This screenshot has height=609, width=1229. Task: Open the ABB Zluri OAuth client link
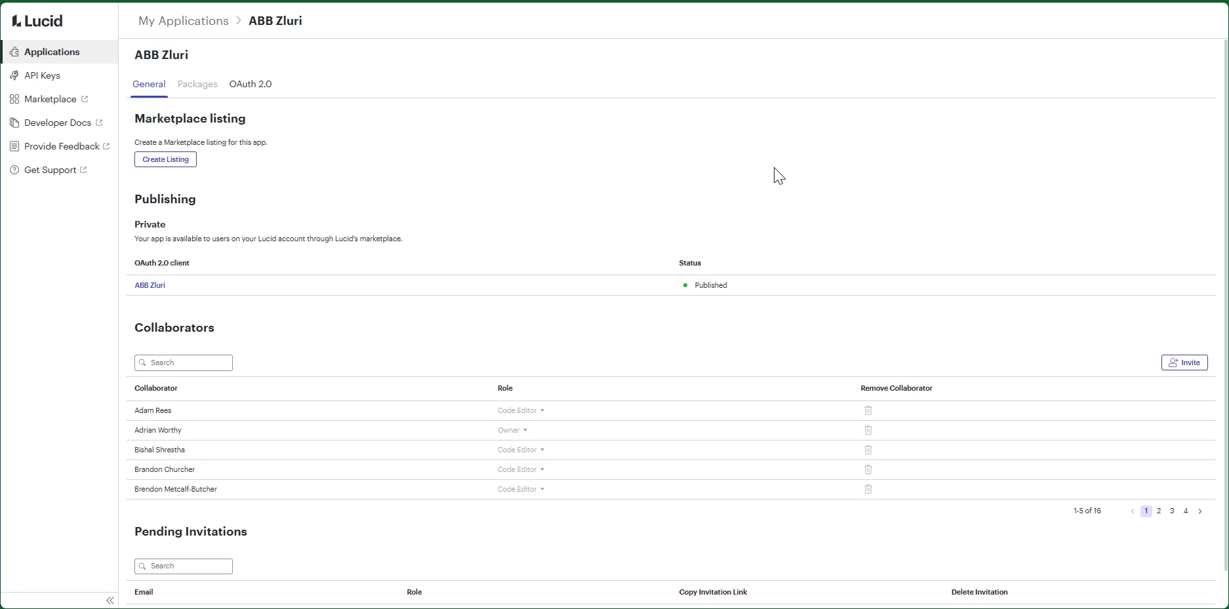click(150, 285)
